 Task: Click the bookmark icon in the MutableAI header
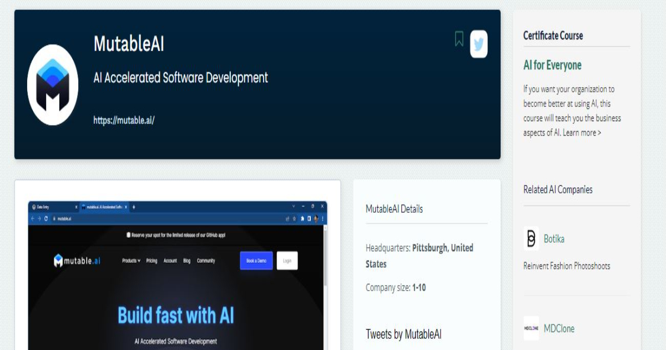[459, 39]
